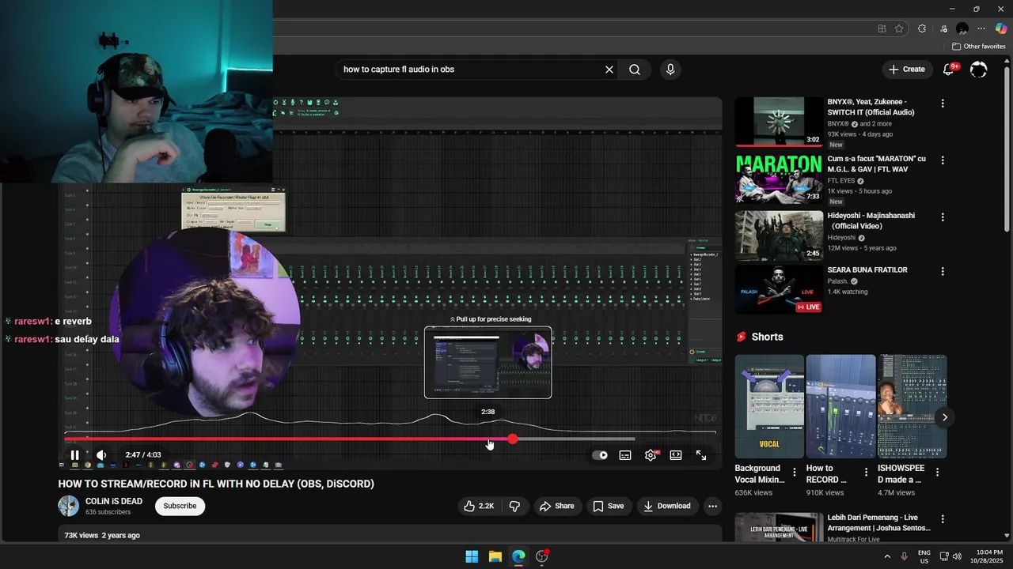Switch to OBS Studio on taskbar
This screenshot has height=569, width=1013.
[x=542, y=556]
